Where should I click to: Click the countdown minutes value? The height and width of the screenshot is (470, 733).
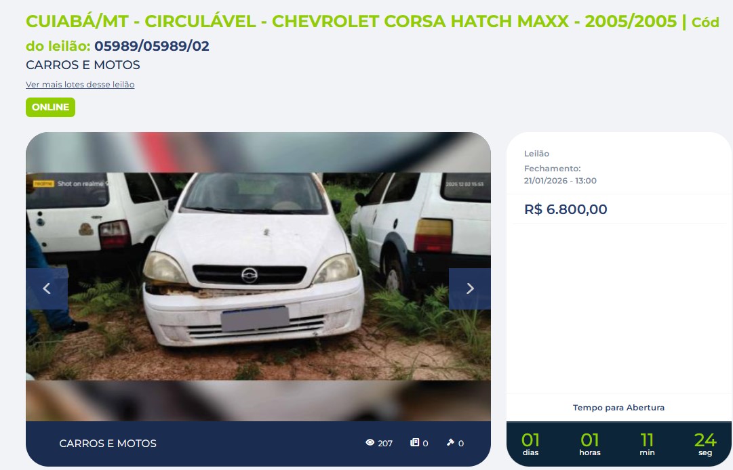click(647, 440)
